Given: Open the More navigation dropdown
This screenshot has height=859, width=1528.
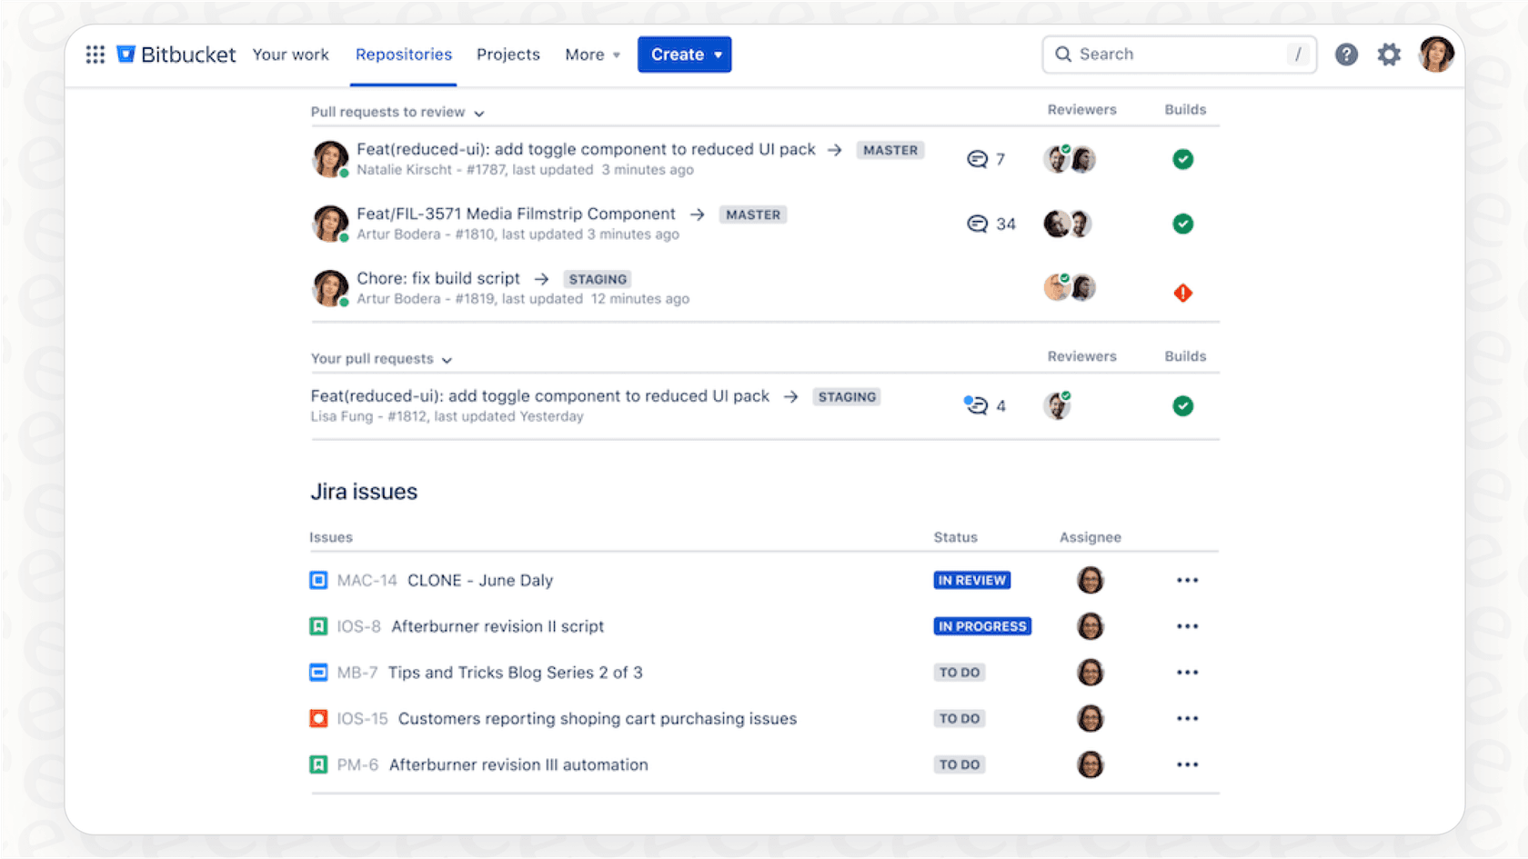Looking at the screenshot, I should (591, 55).
